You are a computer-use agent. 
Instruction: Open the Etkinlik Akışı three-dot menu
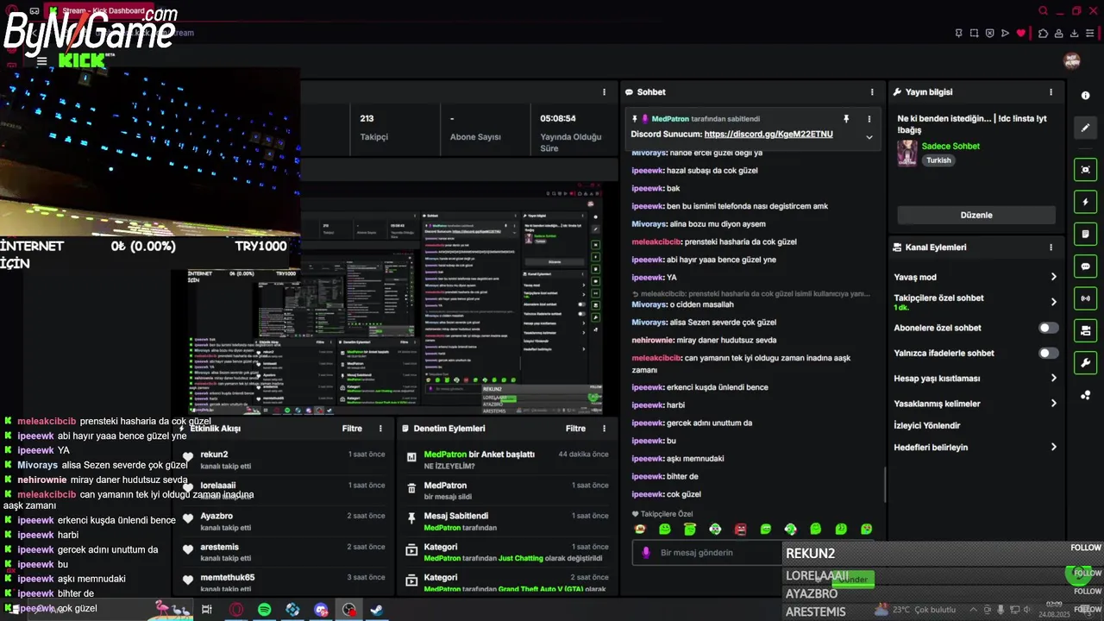(x=380, y=429)
